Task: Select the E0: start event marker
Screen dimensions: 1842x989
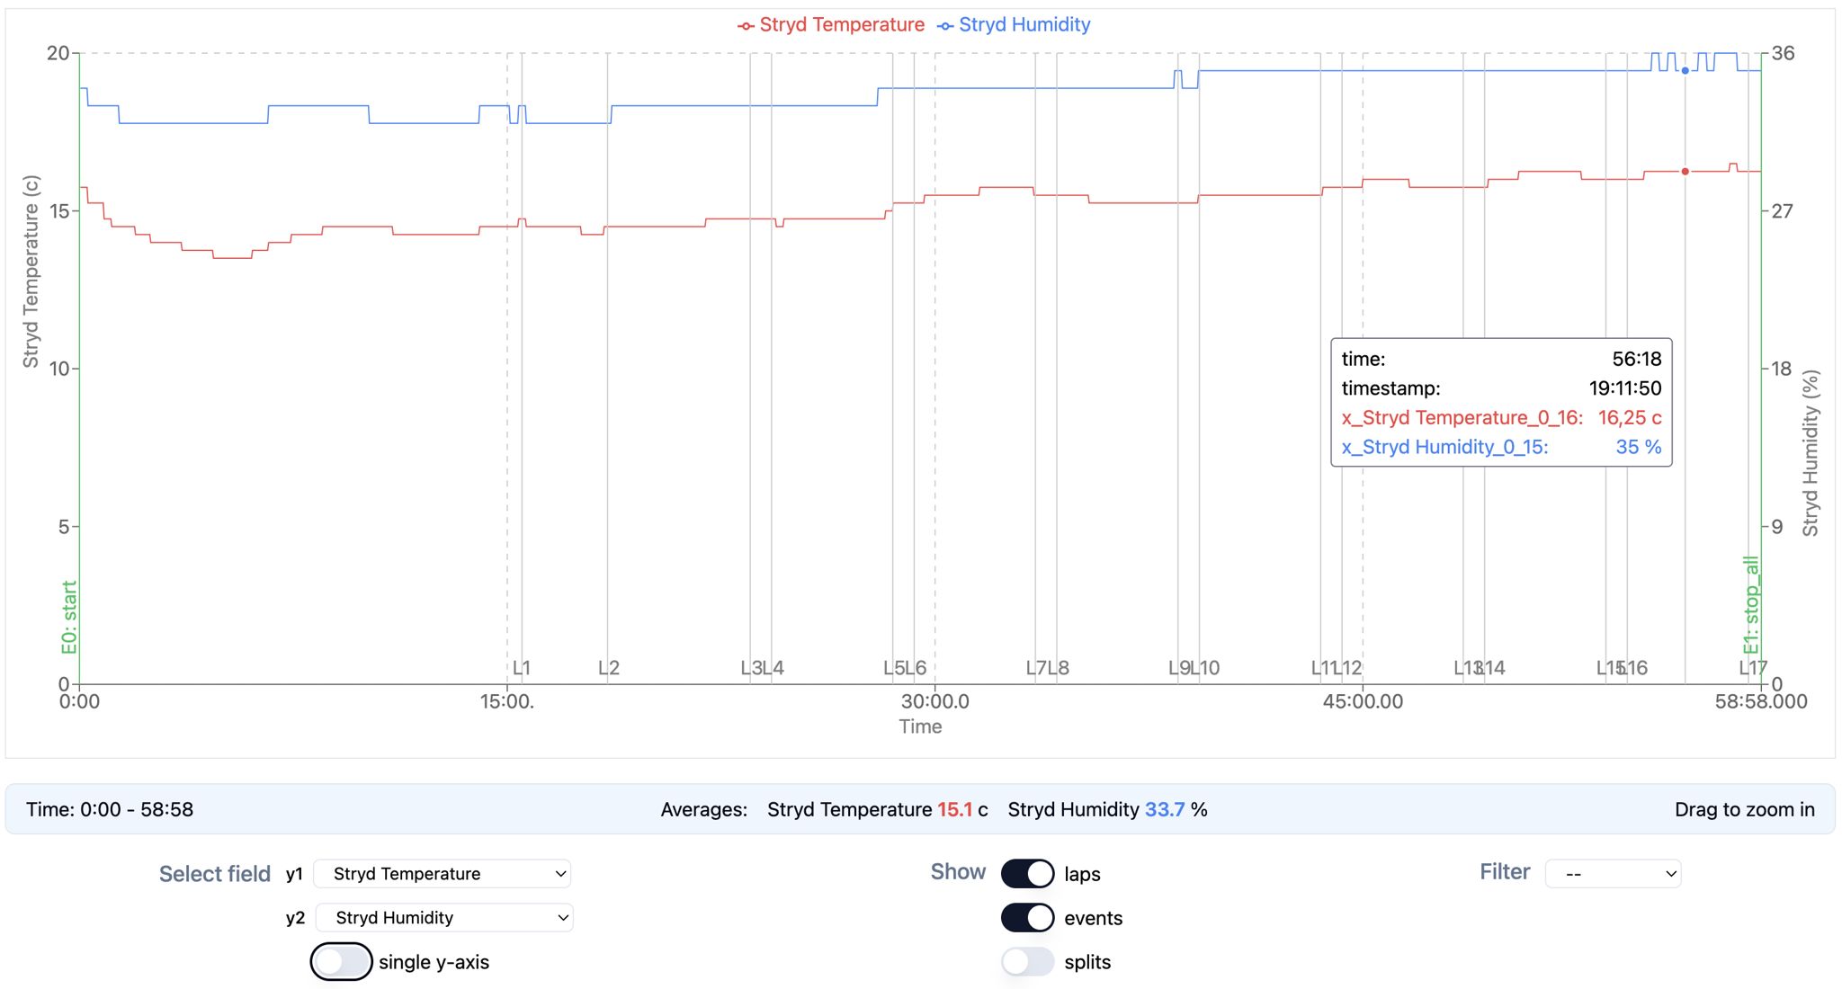Action: 69,617
